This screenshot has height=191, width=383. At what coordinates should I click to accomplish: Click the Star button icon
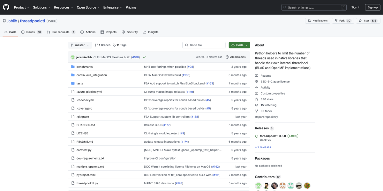360,21
